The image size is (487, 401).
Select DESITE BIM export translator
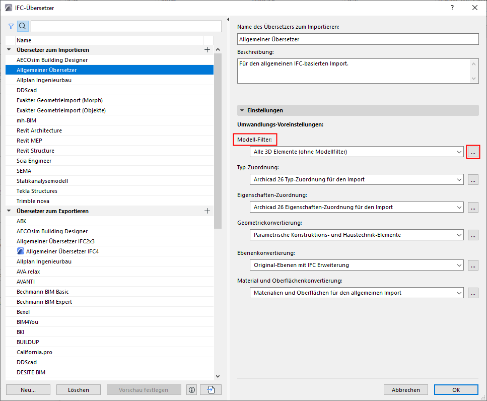click(109, 372)
